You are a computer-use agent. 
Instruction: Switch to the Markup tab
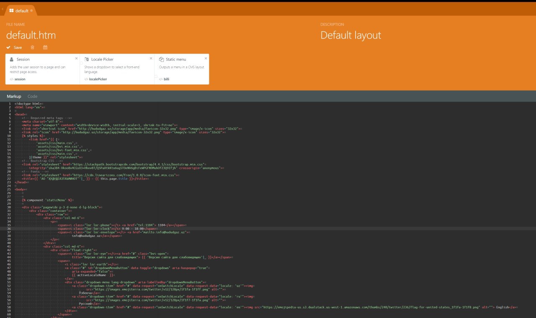(14, 97)
